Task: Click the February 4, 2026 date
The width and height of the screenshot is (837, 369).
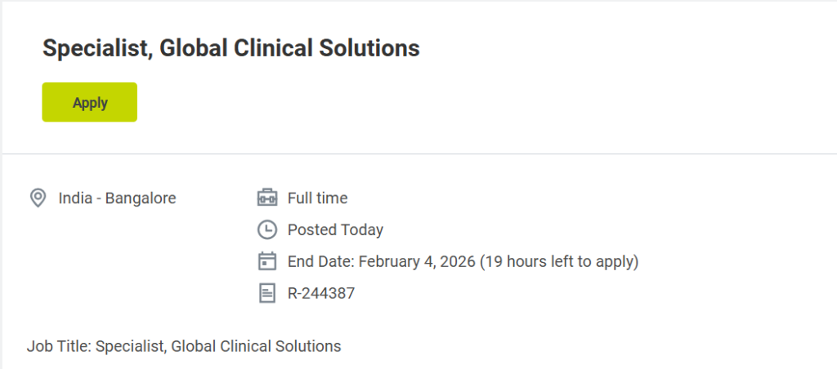Action: click(x=417, y=261)
